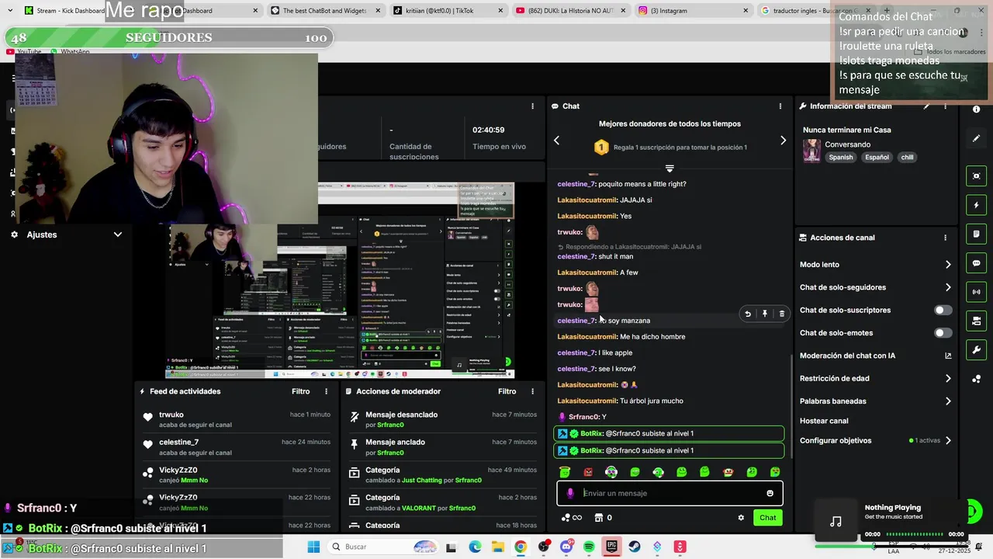Expand Chat de solo-seguidores options
The image size is (993, 559).
coord(948,287)
